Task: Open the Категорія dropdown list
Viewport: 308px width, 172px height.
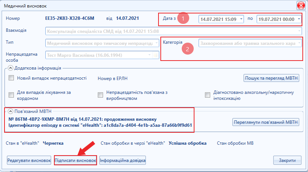Action: [x=299, y=43]
